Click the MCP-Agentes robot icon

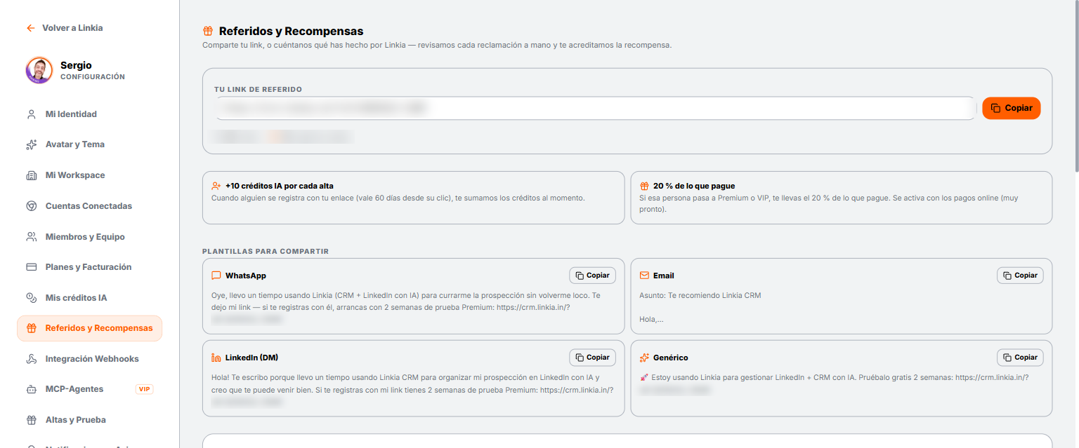(31, 389)
